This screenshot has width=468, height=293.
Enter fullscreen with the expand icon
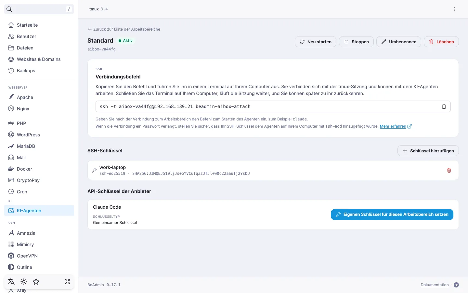67,282
